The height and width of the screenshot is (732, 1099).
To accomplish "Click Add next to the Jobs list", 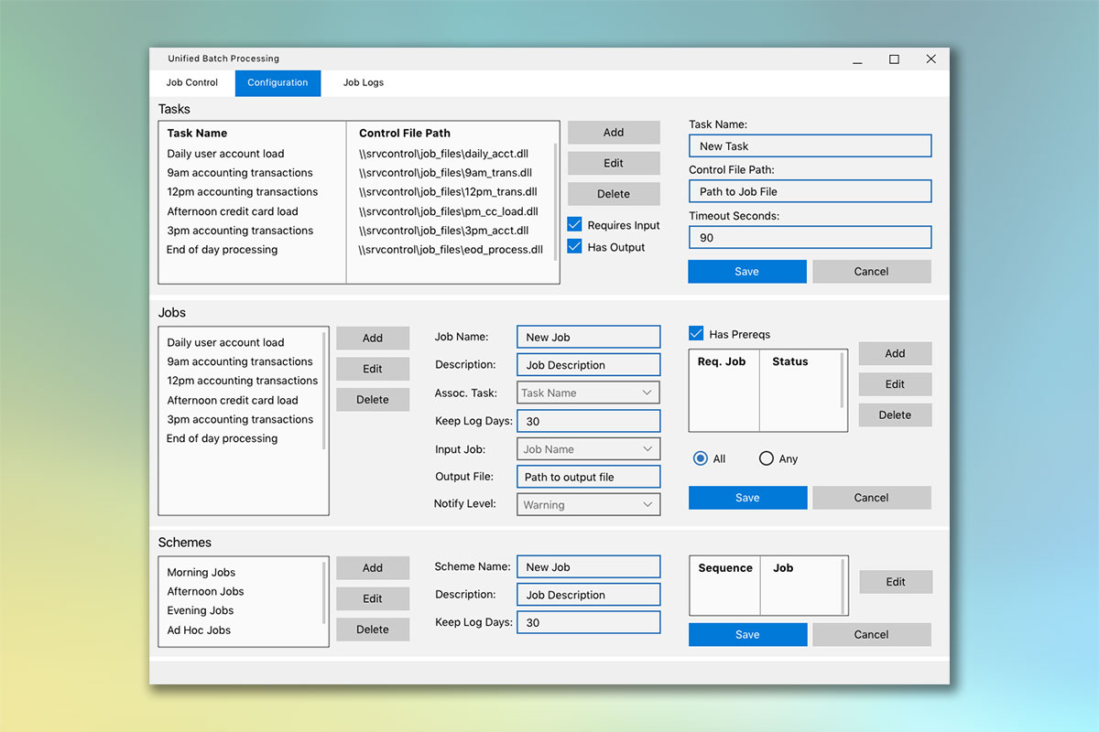I will pos(373,338).
